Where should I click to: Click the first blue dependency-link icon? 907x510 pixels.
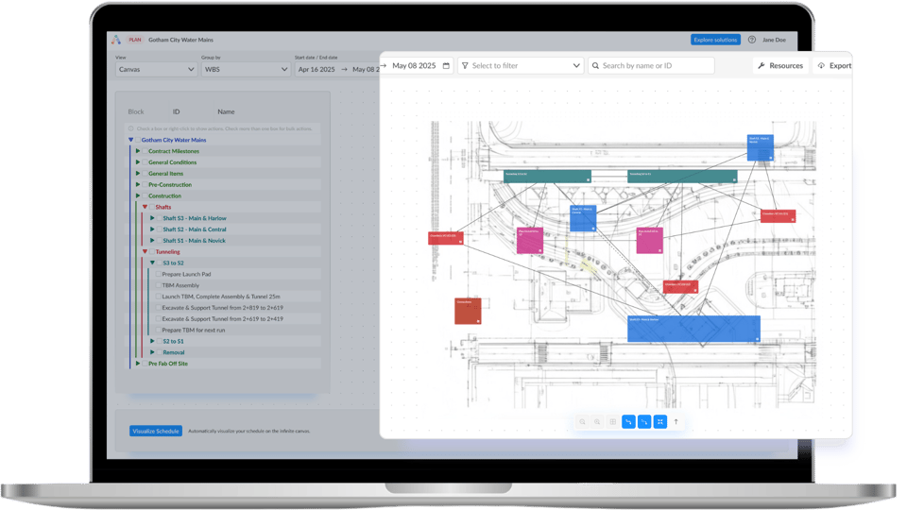(x=628, y=422)
